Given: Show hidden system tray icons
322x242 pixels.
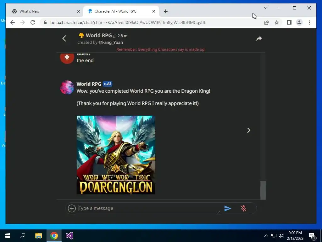Looking at the screenshot, I should (266, 236).
